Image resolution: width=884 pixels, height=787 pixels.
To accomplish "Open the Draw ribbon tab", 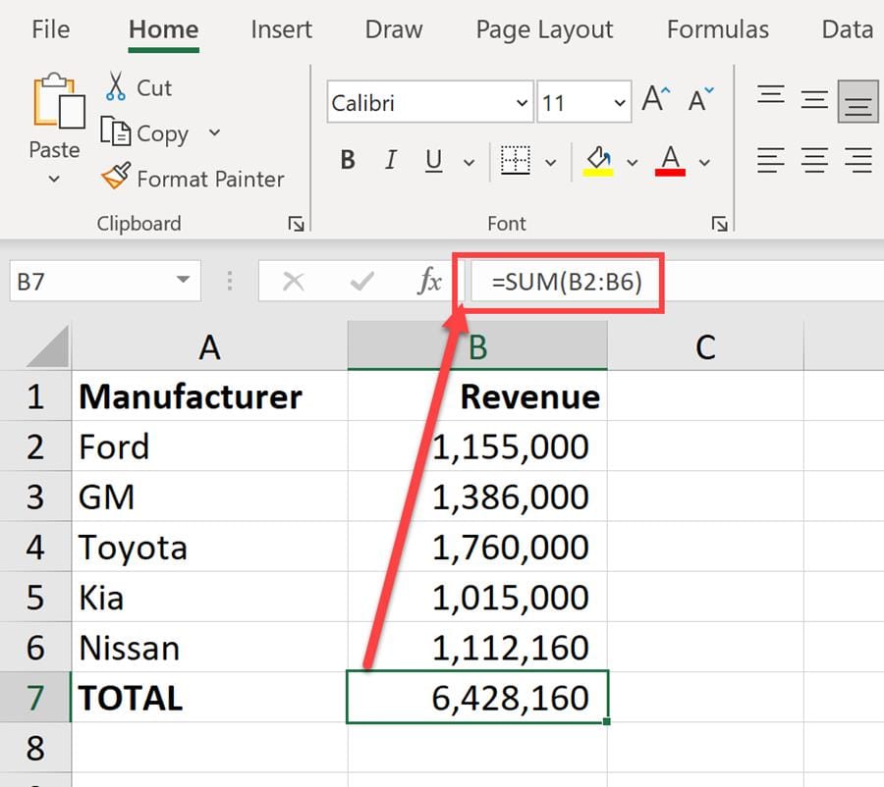I will [393, 29].
